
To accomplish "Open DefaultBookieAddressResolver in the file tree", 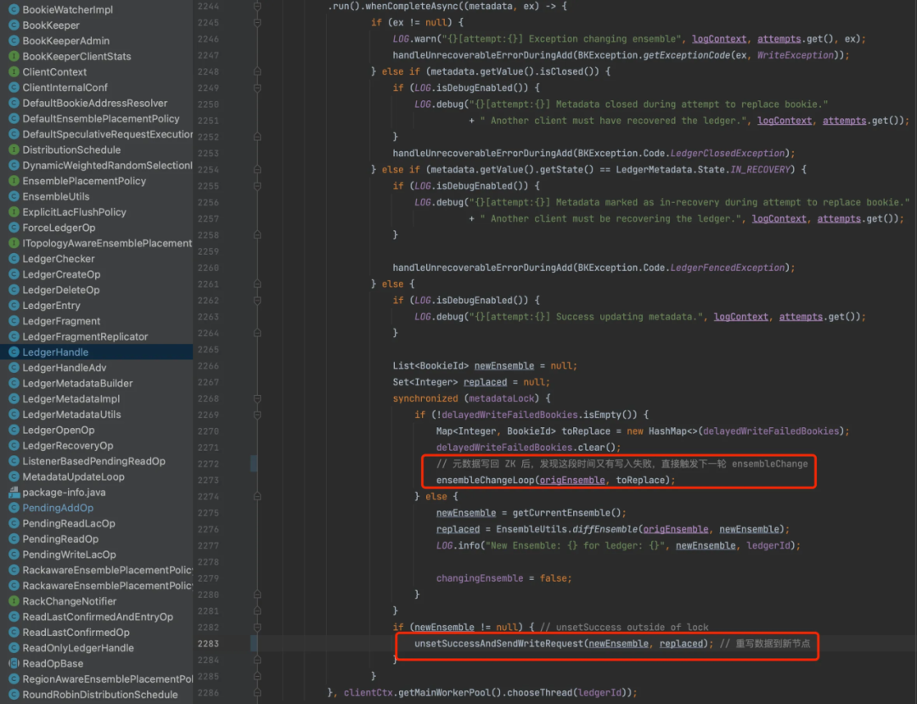I will 95,103.
